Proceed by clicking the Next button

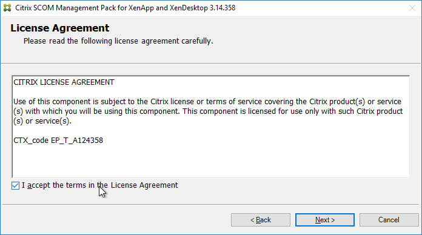(325, 220)
